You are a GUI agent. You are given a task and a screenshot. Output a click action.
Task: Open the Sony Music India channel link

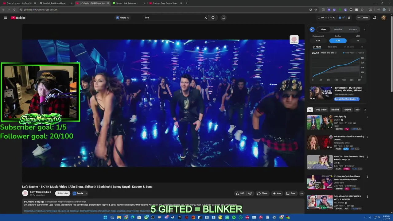click(x=39, y=192)
